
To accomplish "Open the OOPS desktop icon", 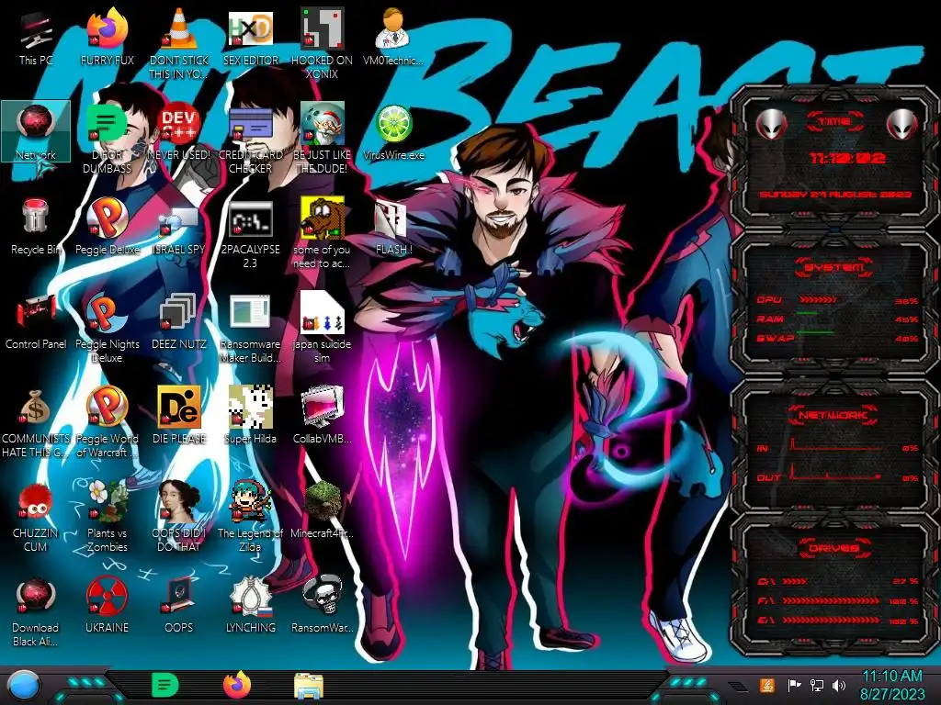I will (179, 604).
